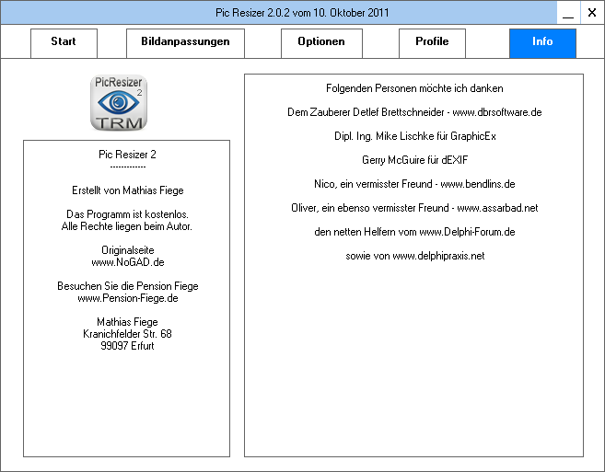Go to the Optionen tab
605x472 pixels.
click(321, 42)
